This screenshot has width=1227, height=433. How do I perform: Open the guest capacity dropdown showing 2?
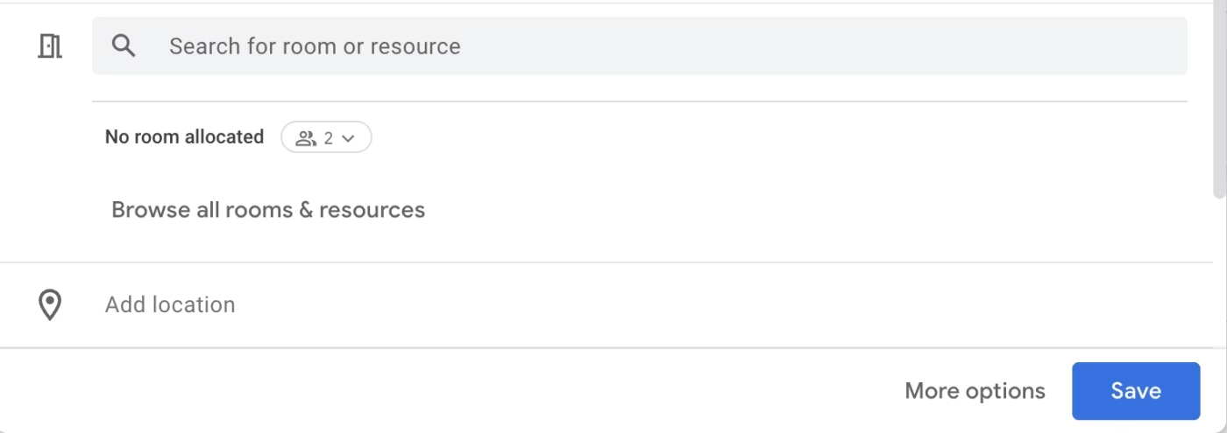click(326, 137)
